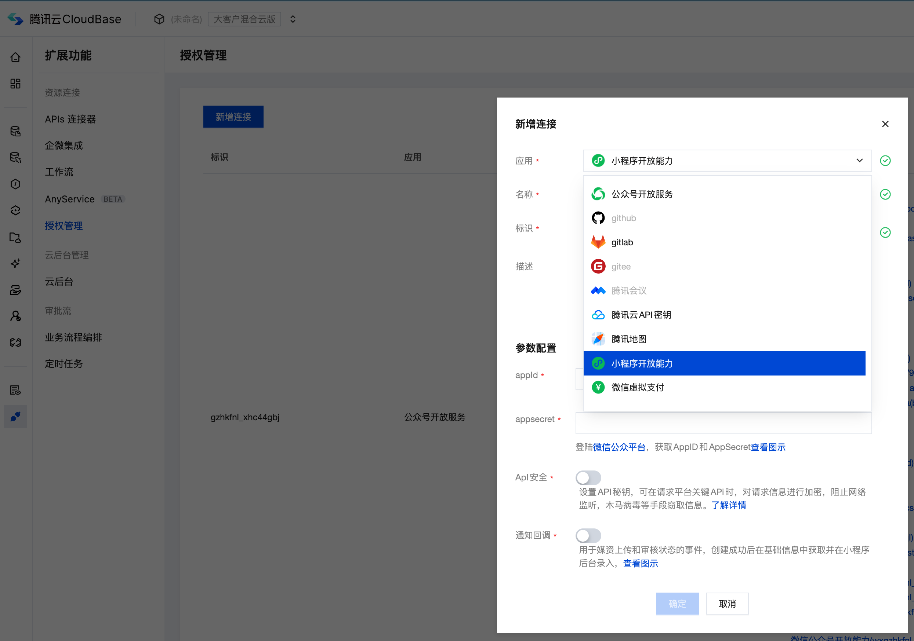Enable the 通知回调 switch
This screenshot has height=641, width=914.
click(588, 535)
